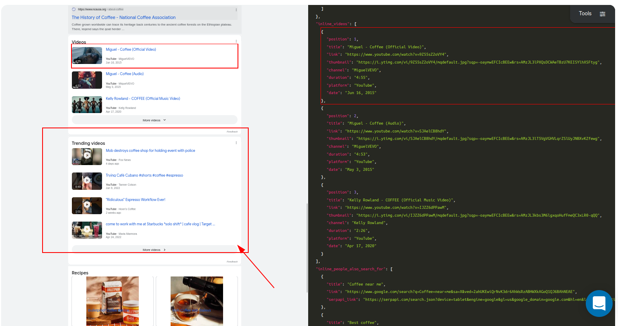This screenshot has width=618, height=326.
Task: Select the Tools tab
Action: (x=585, y=13)
